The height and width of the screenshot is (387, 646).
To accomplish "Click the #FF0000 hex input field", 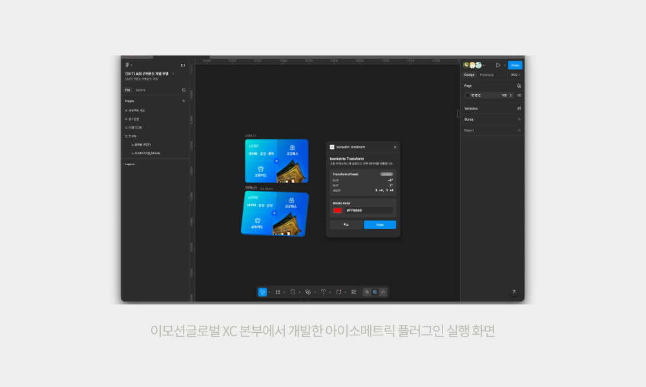I will pyautogui.click(x=368, y=210).
